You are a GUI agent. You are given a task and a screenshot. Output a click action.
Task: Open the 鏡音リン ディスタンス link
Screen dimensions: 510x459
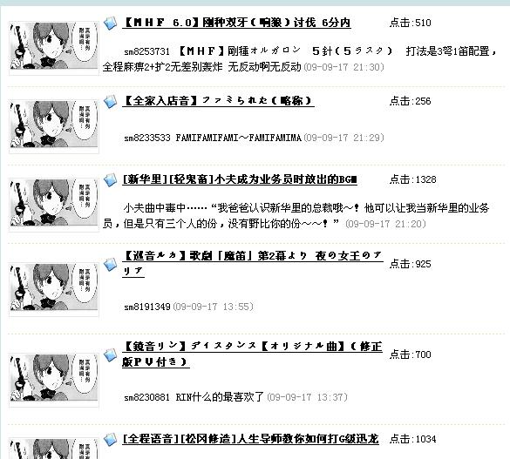click(x=253, y=354)
